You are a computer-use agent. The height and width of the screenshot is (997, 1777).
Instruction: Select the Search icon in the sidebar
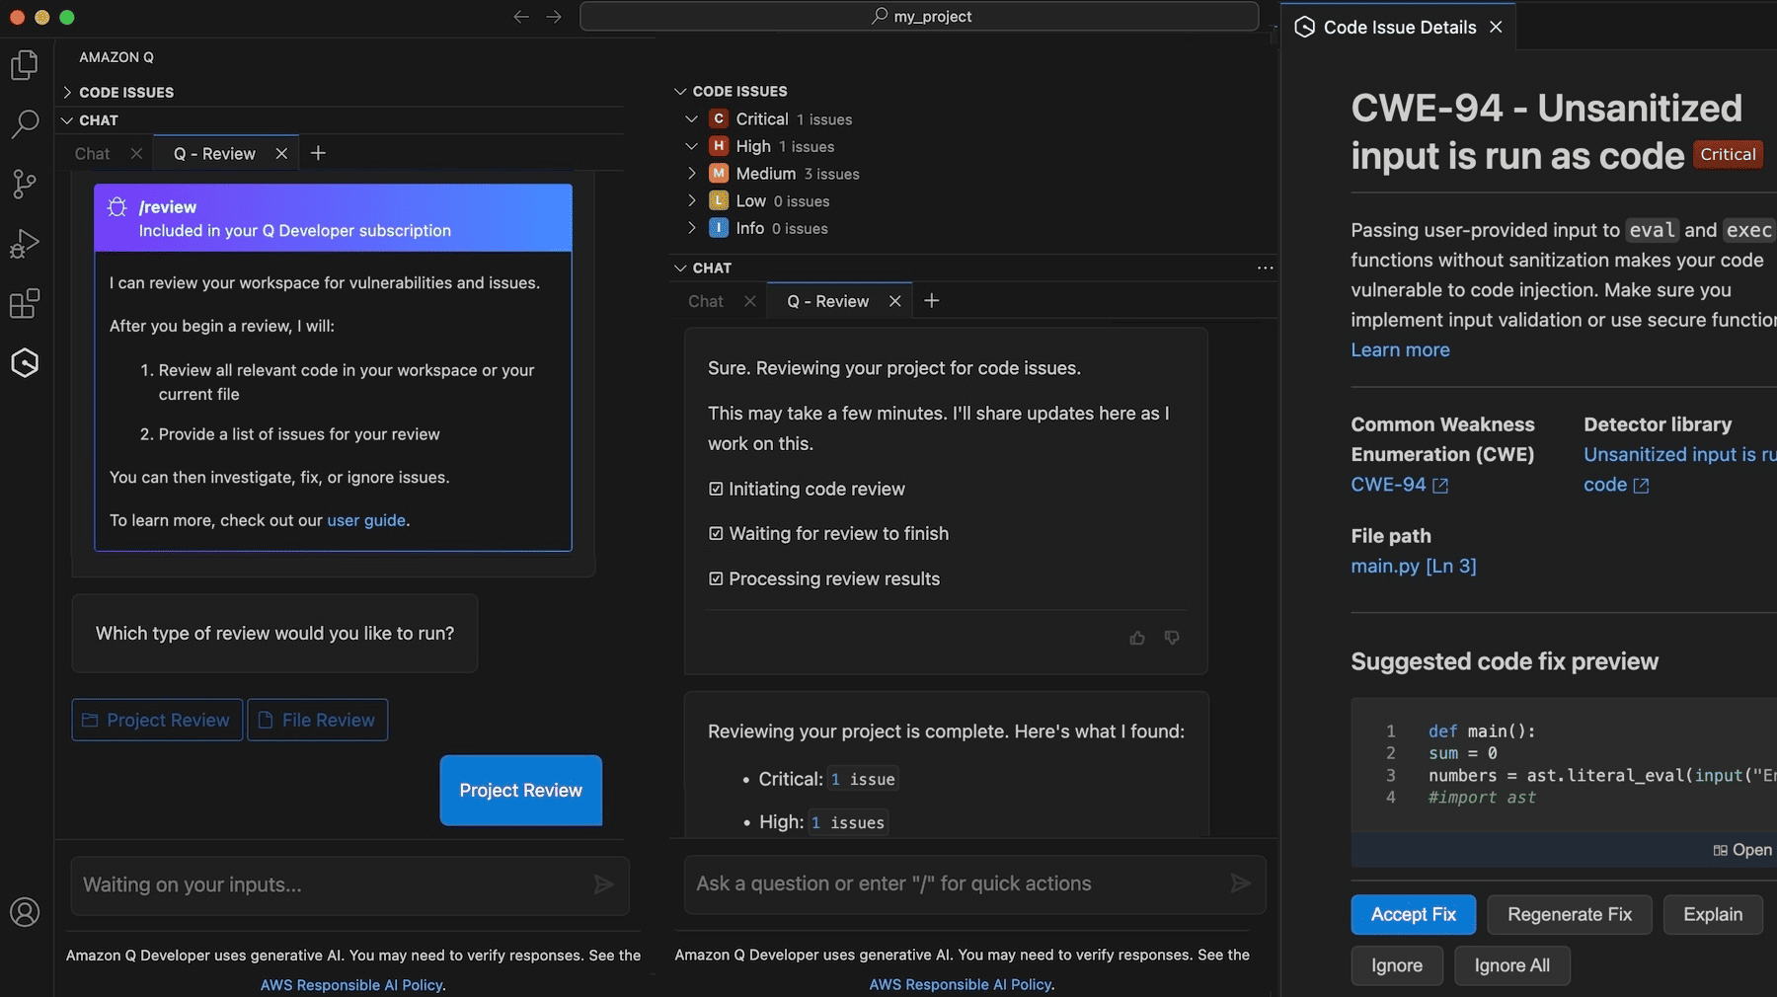coord(24,123)
